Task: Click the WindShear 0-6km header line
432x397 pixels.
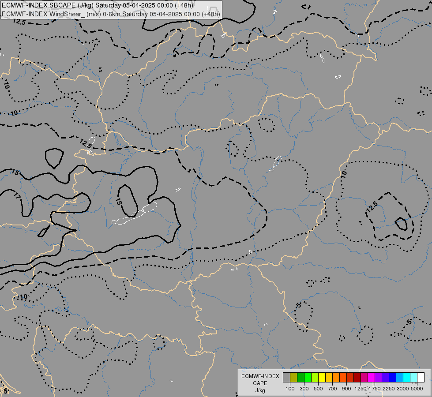Action: click(x=111, y=14)
